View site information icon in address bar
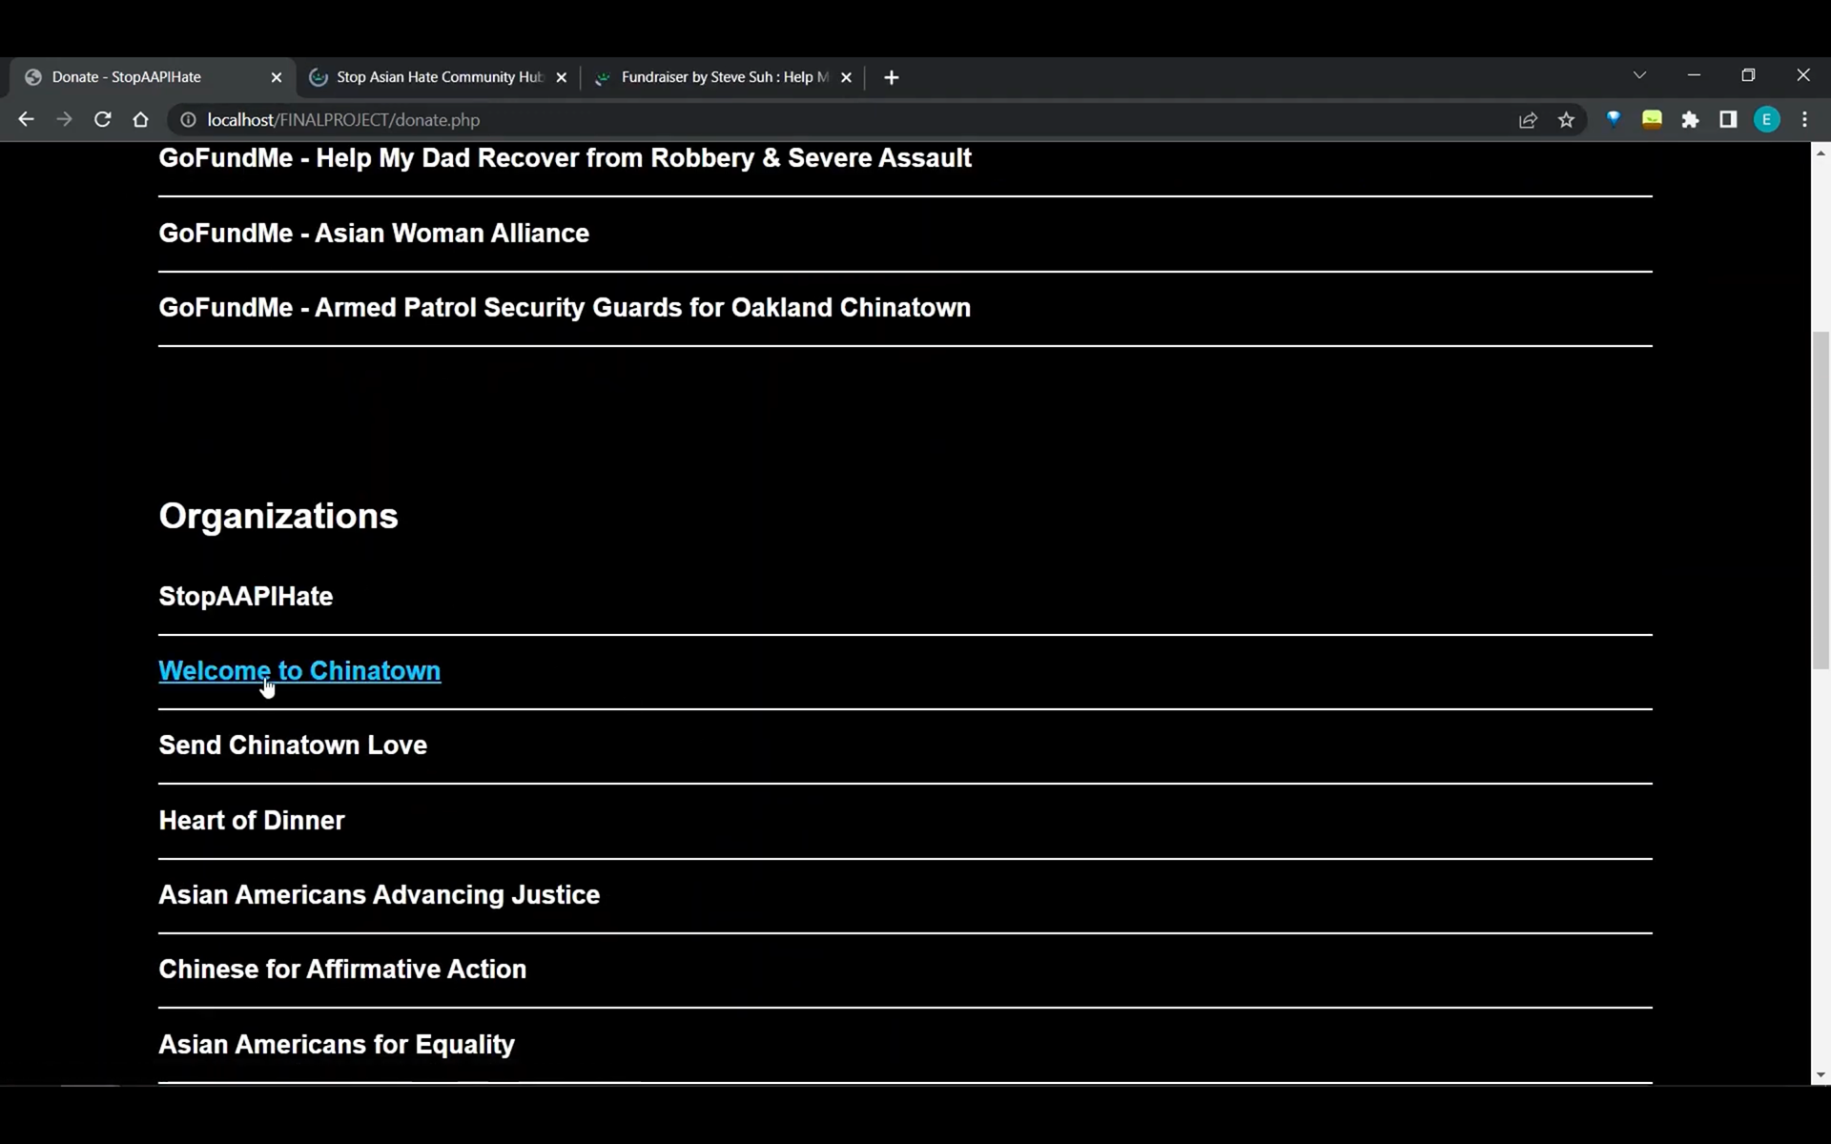This screenshot has width=1831, height=1144. click(x=188, y=119)
